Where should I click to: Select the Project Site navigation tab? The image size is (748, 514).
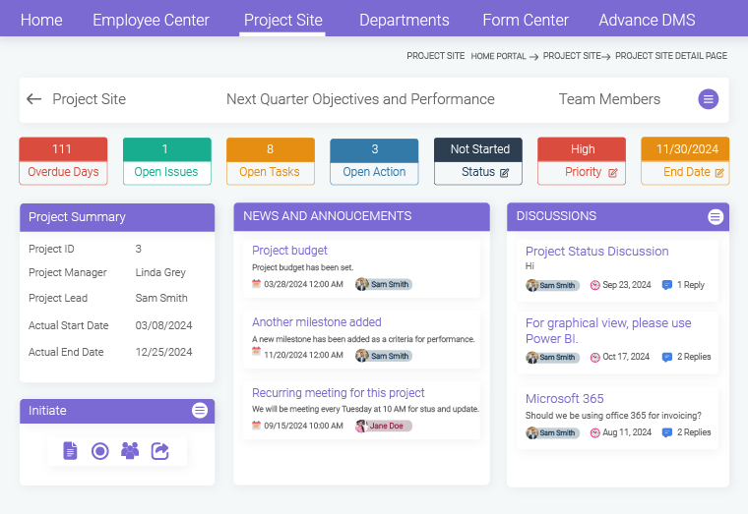tap(282, 20)
